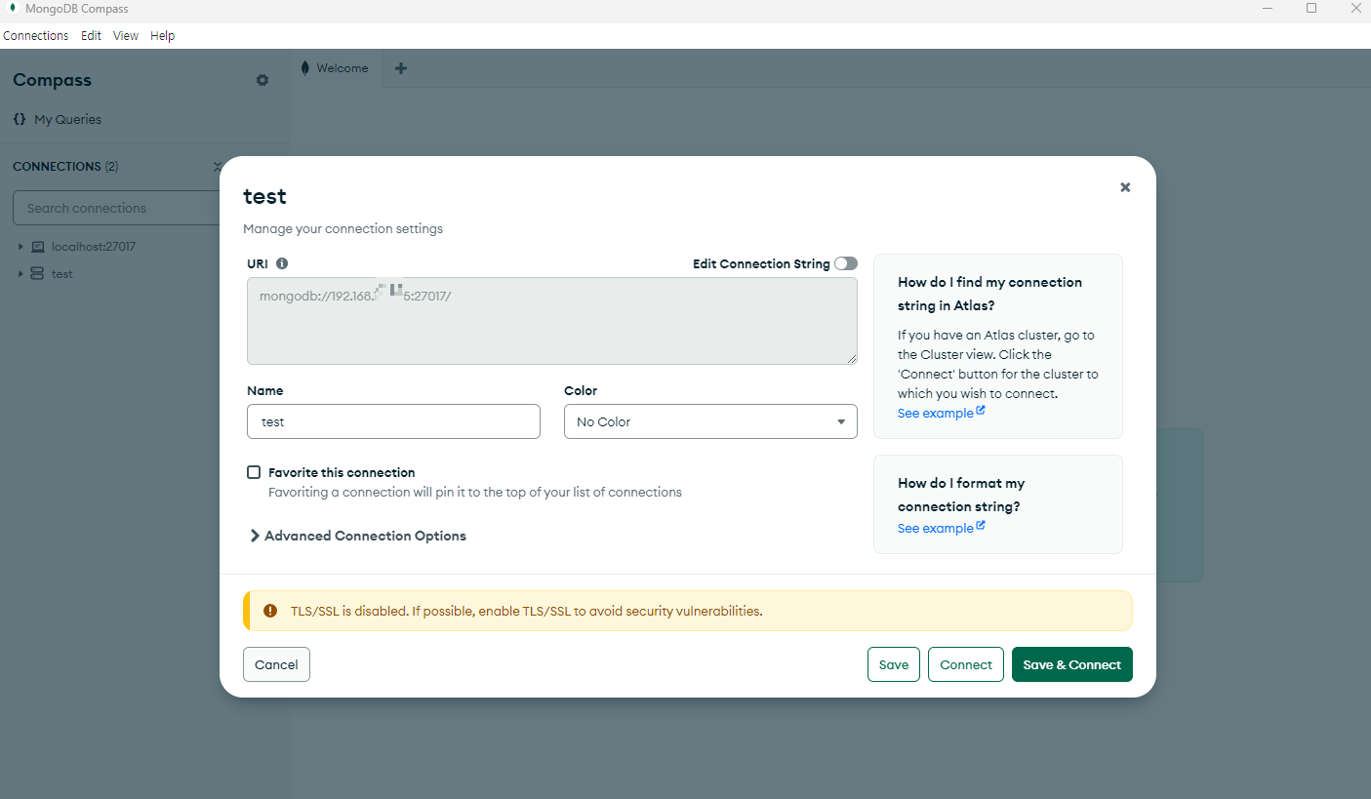
Task: Click the TLS/SSL warning icon
Action: [270, 612]
